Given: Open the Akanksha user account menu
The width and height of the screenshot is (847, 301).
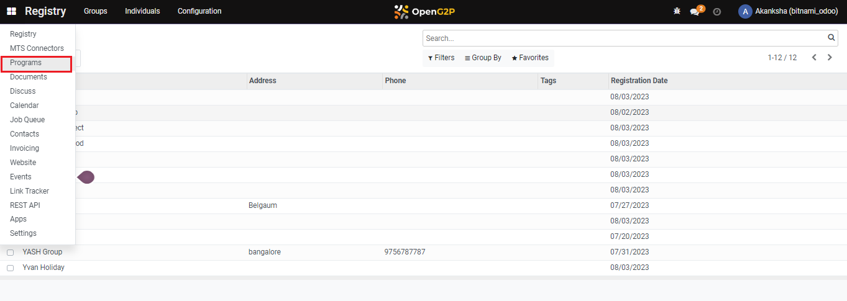Looking at the screenshot, I should (x=788, y=11).
